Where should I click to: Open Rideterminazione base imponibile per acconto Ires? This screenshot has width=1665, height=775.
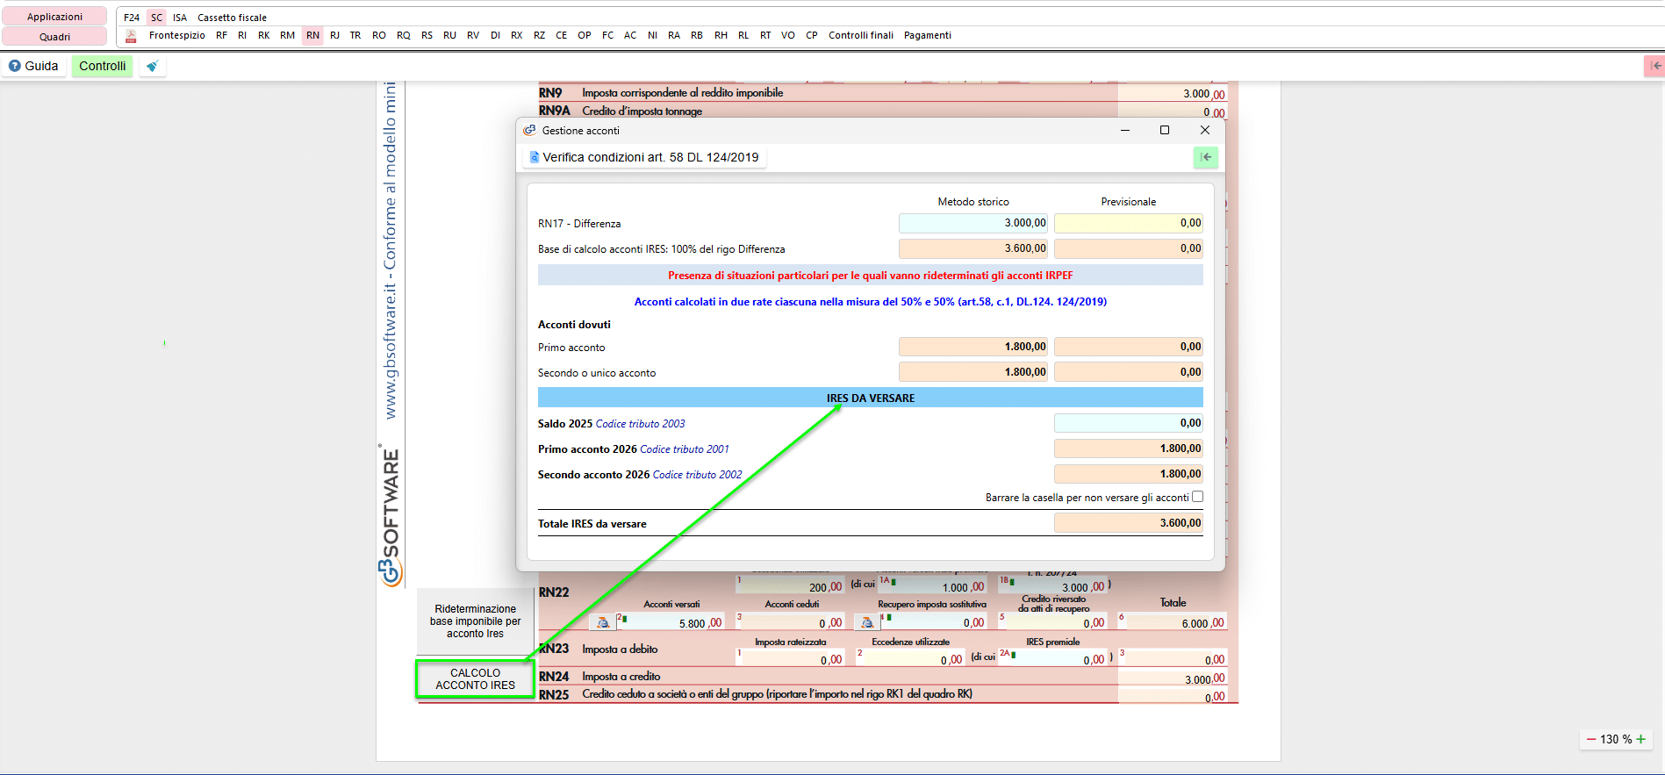coord(476,621)
